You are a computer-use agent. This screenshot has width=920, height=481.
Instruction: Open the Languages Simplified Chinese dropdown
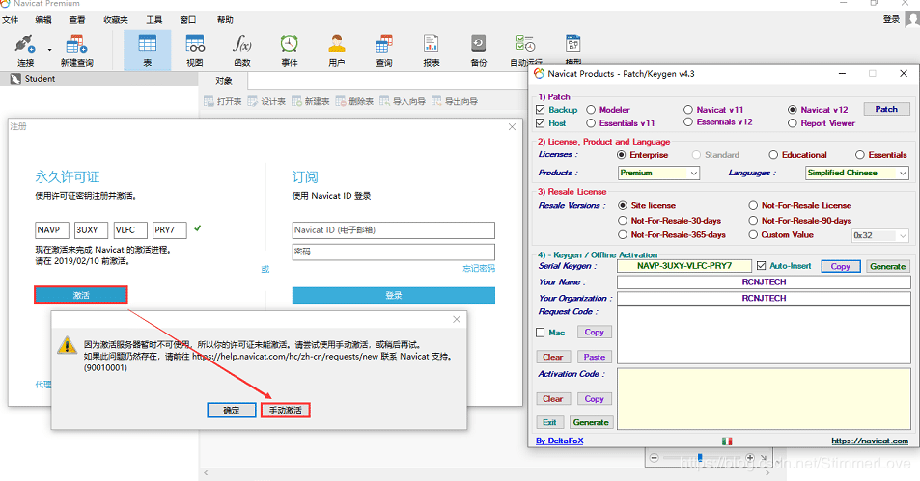(856, 173)
